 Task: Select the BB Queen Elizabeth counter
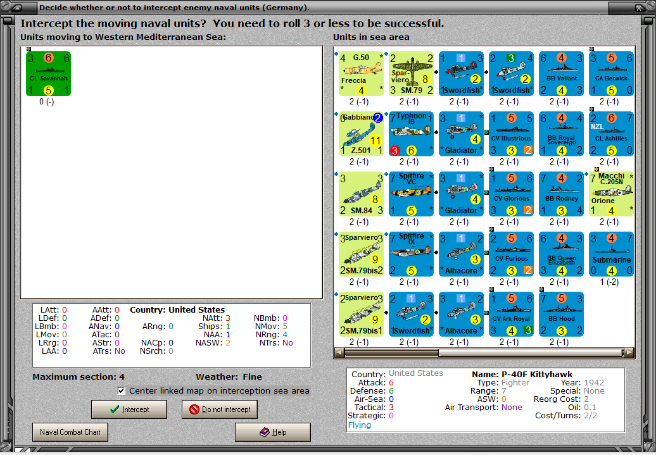(561, 254)
